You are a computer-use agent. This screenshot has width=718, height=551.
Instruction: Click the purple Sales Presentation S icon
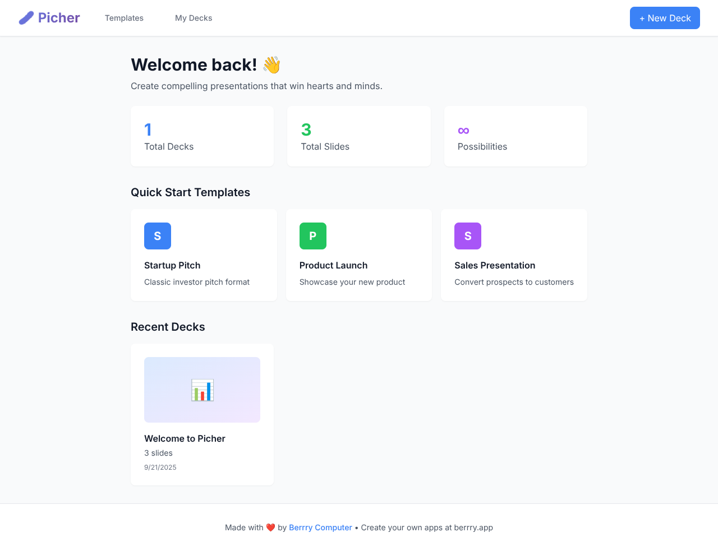468,236
